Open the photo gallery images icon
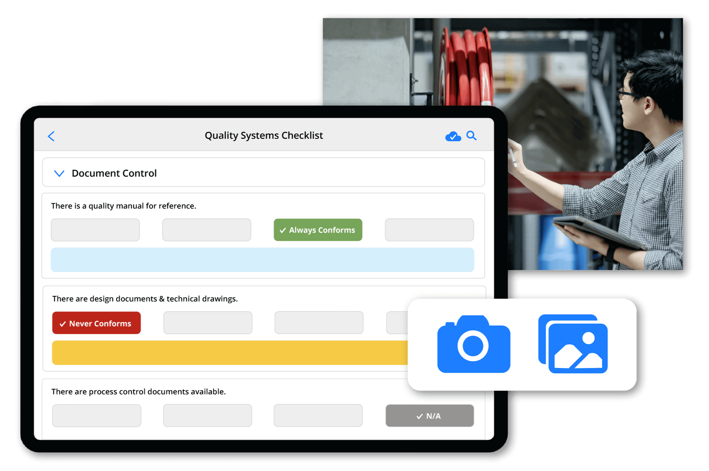 [x=573, y=344]
